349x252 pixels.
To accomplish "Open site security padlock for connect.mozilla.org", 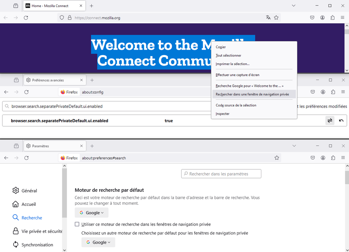I will (70, 17).
